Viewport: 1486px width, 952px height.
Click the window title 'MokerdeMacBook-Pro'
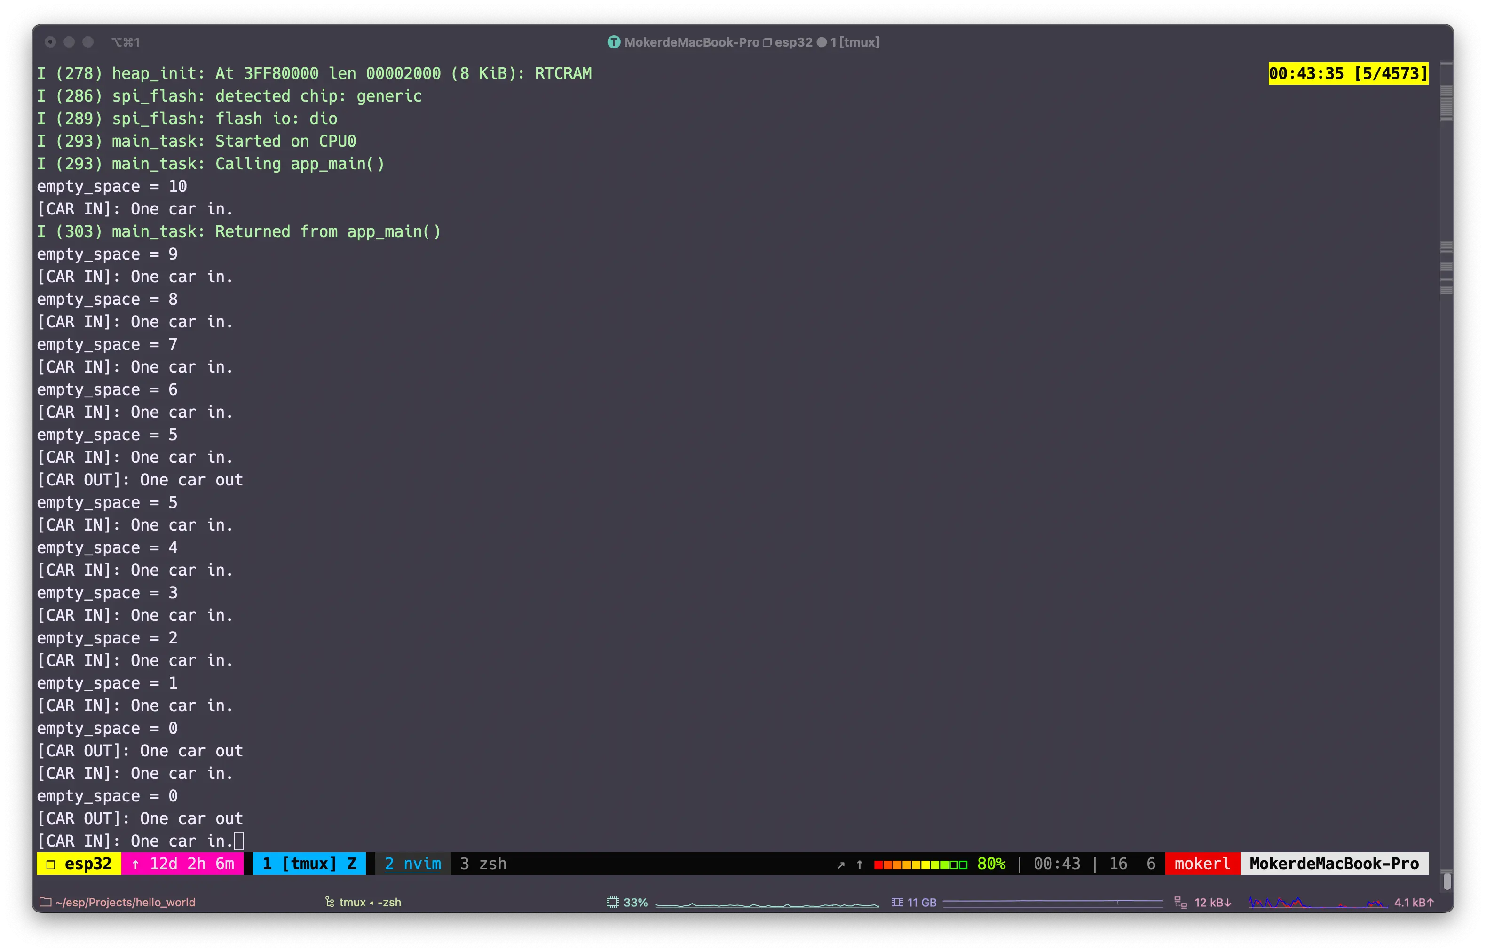tap(691, 42)
